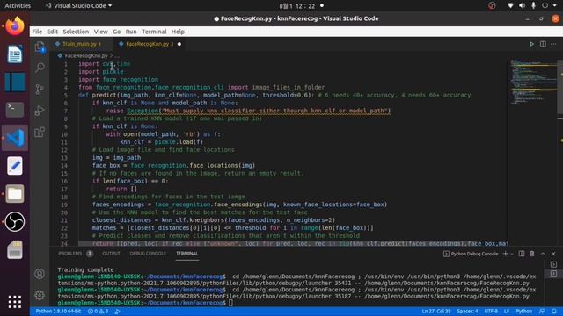Open the Extensions view

40,132
